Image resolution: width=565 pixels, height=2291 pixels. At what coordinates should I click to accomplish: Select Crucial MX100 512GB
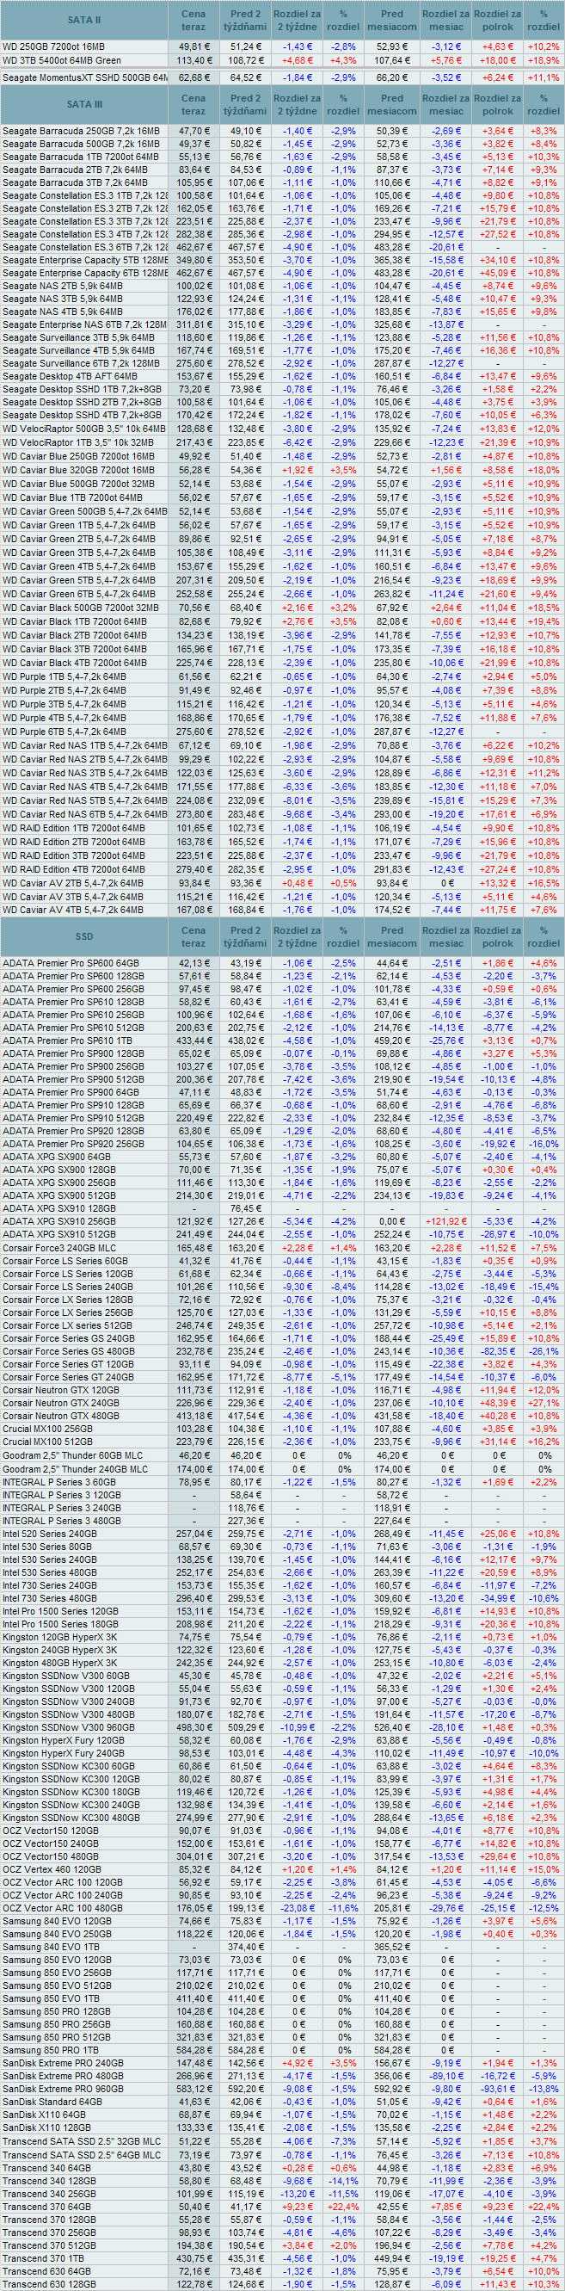(x=47, y=1442)
